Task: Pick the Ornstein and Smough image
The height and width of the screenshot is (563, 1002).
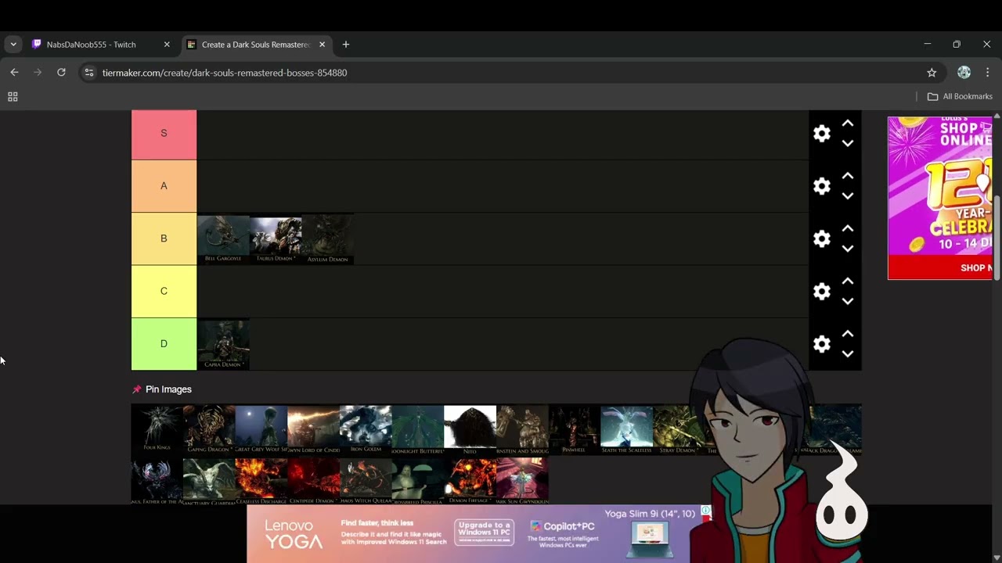Action: (522, 429)
